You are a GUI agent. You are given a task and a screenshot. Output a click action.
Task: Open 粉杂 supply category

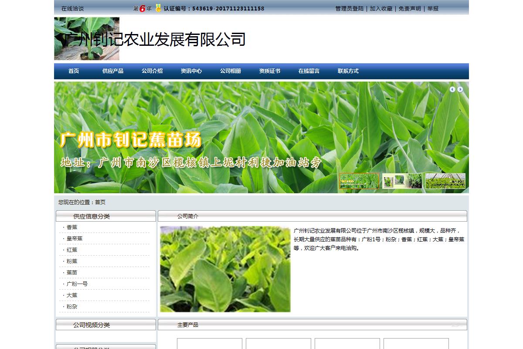point(72,307)
